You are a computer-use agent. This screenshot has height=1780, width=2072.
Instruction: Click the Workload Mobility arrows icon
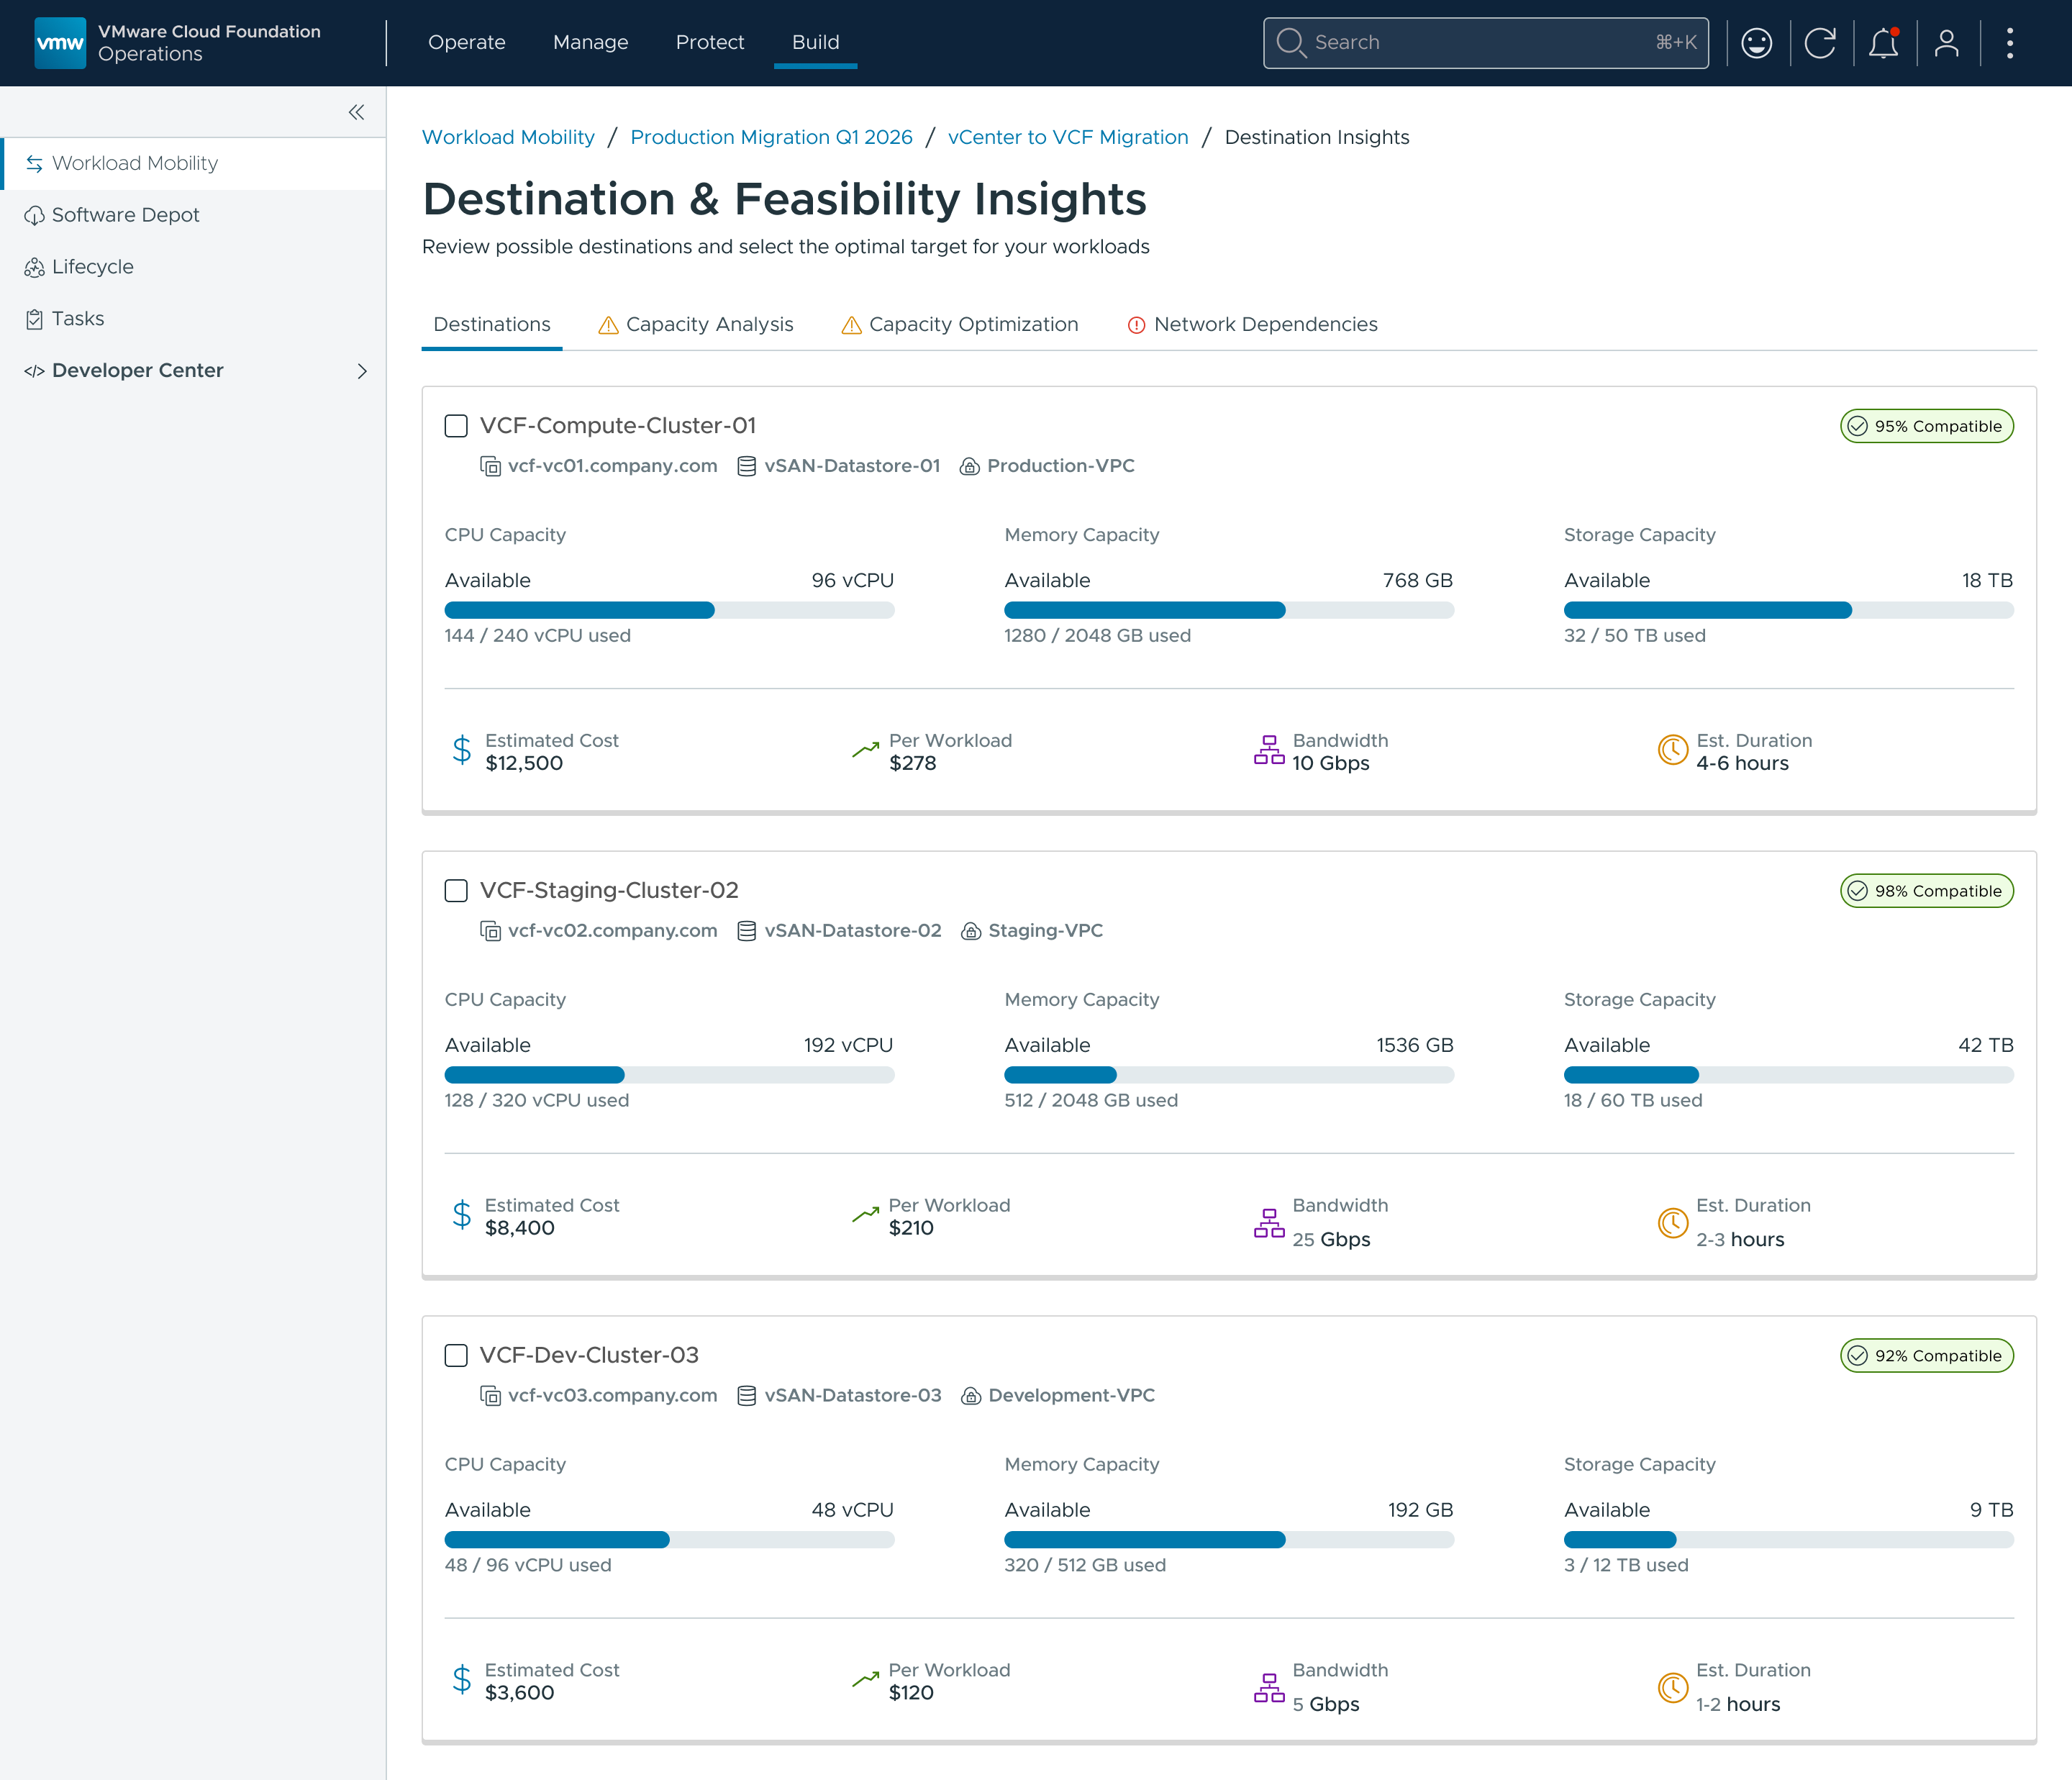[35, 164]
